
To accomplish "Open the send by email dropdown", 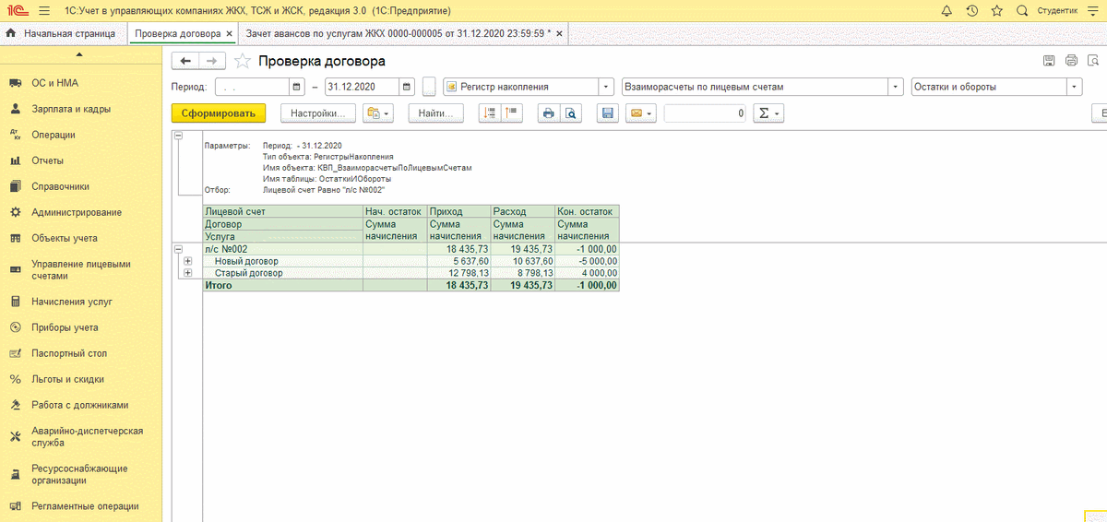I will coord(640,113).
